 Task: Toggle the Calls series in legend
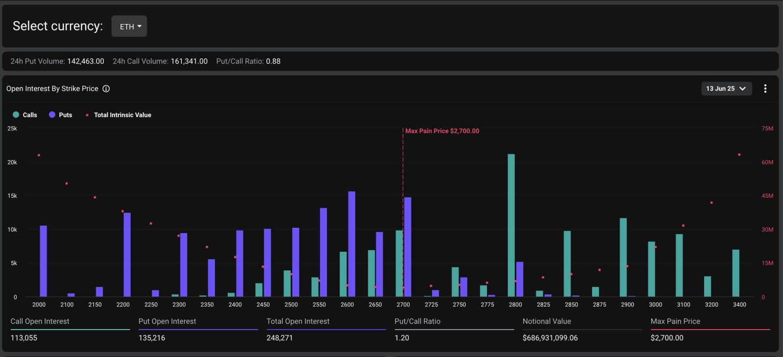[29, 115]
